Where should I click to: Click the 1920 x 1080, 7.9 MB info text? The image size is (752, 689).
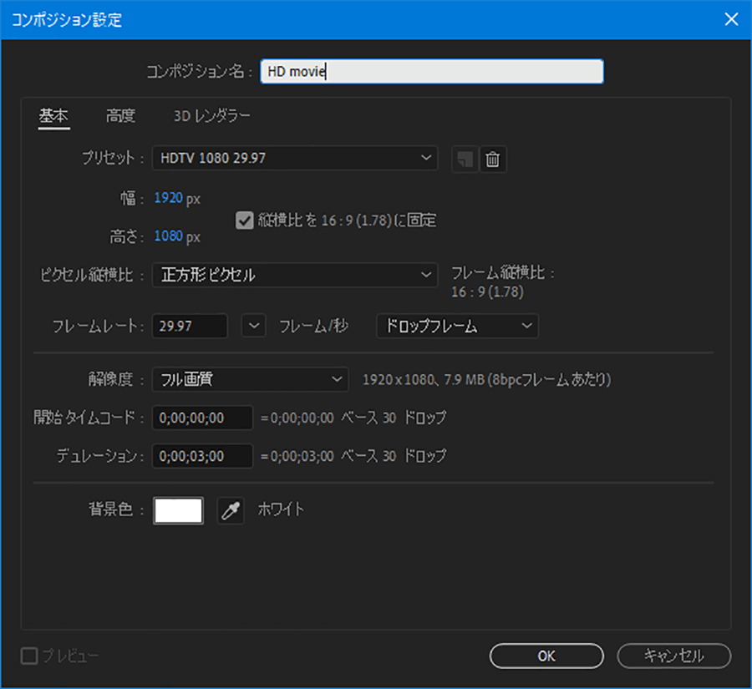click(486, 380)
